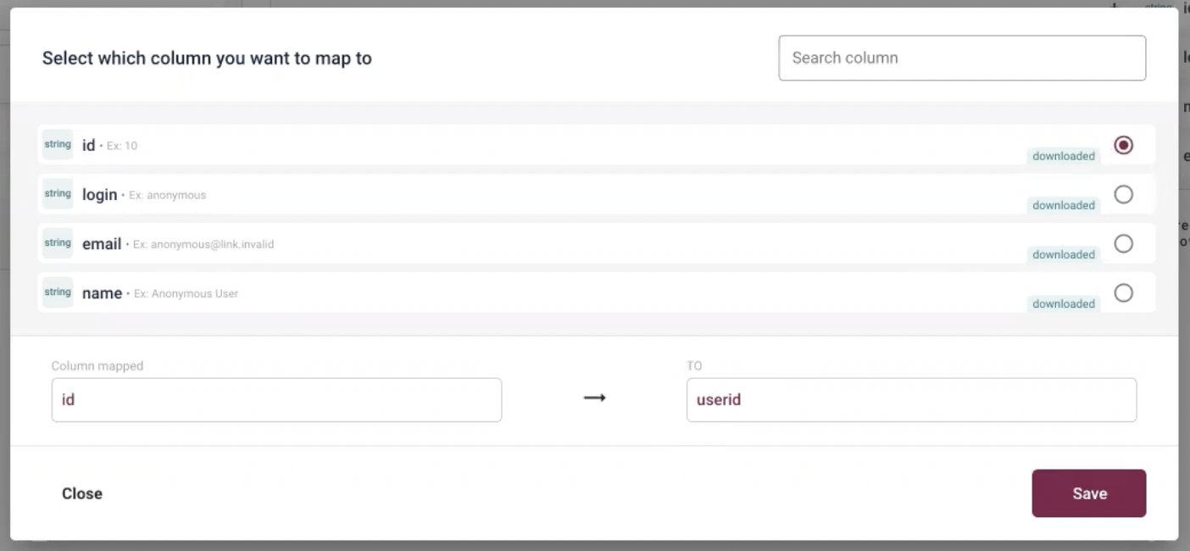Click the string type badge beside name

pyautogui.click(x=57, y=292)
